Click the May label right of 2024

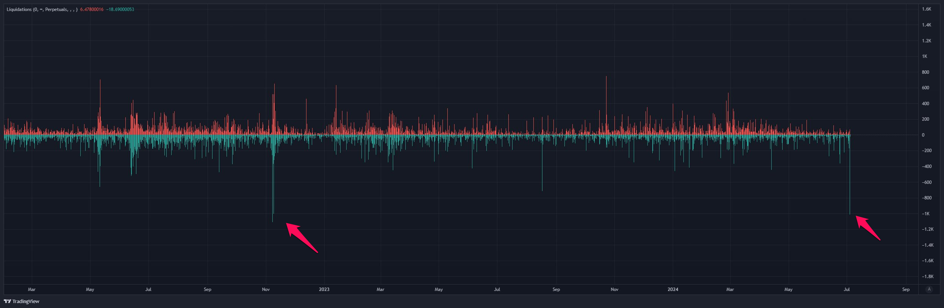(x=788, y=289)
